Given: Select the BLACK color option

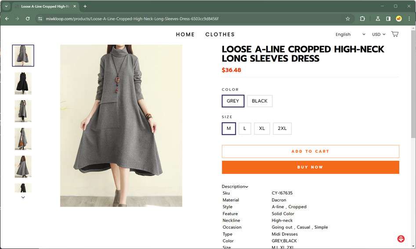Looking at the screenshot, I should pos(260,101).
